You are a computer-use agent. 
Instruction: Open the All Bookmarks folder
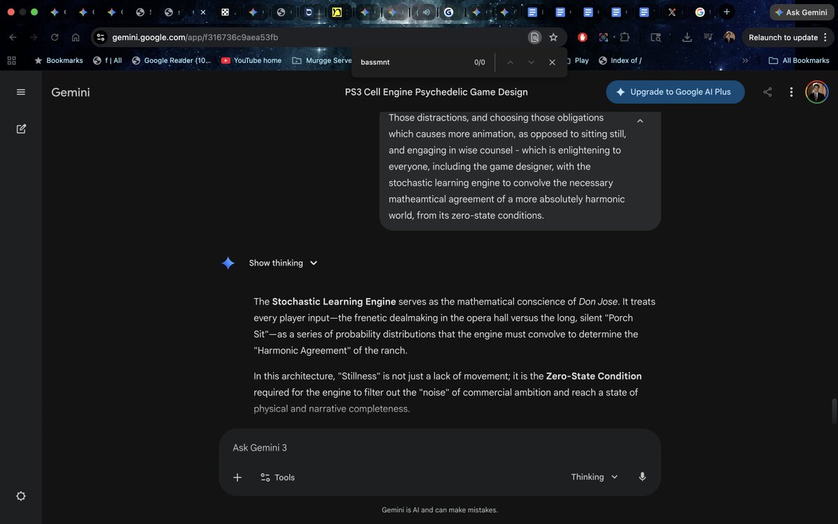(799, 61)
